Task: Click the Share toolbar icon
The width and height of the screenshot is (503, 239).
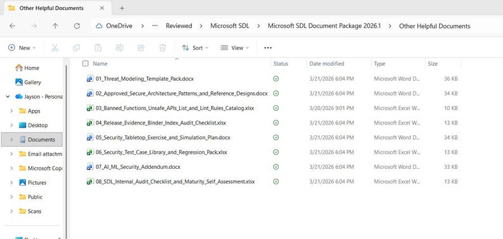Action: point(141,47)
